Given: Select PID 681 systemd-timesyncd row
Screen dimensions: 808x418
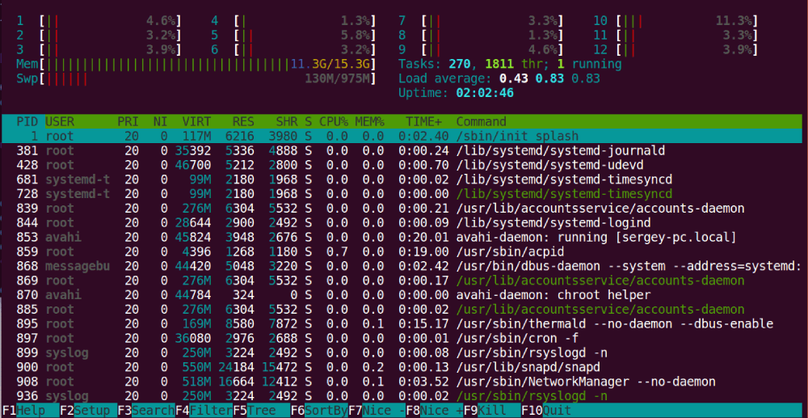Looking at the screenshot, I should (402, 179).
